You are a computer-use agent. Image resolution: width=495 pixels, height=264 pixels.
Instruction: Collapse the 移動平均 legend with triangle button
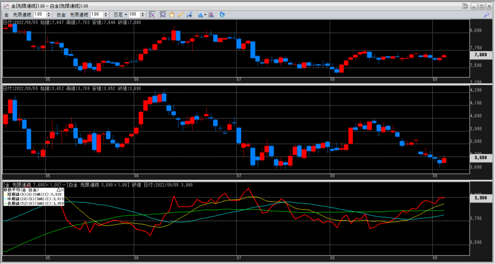click(58, 191)
